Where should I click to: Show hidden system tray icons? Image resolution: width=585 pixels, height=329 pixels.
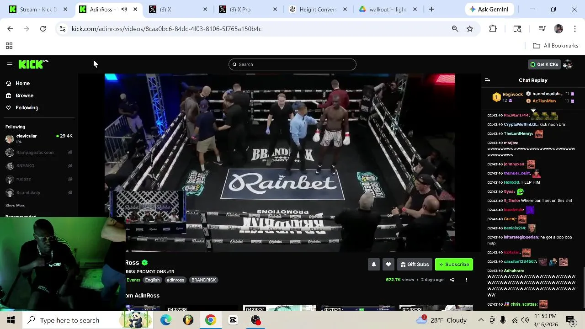click(x=481, y=320)
